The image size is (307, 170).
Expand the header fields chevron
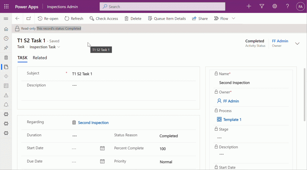(x=297, y=43)
